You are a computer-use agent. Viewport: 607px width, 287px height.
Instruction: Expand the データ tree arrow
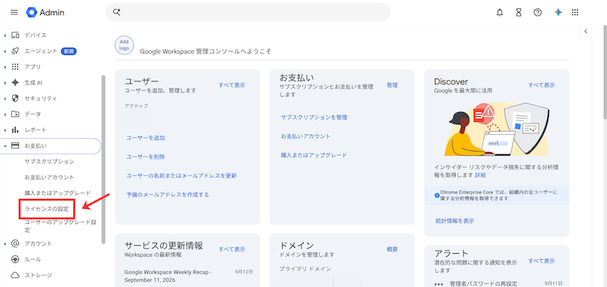(5, 114)
